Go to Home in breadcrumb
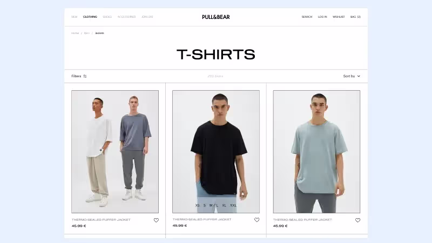 coord(75,33)
